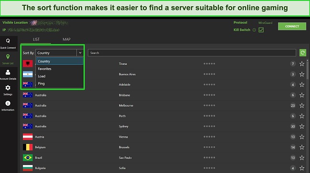Click the Adelaide city entry

(x=124, y=84)
